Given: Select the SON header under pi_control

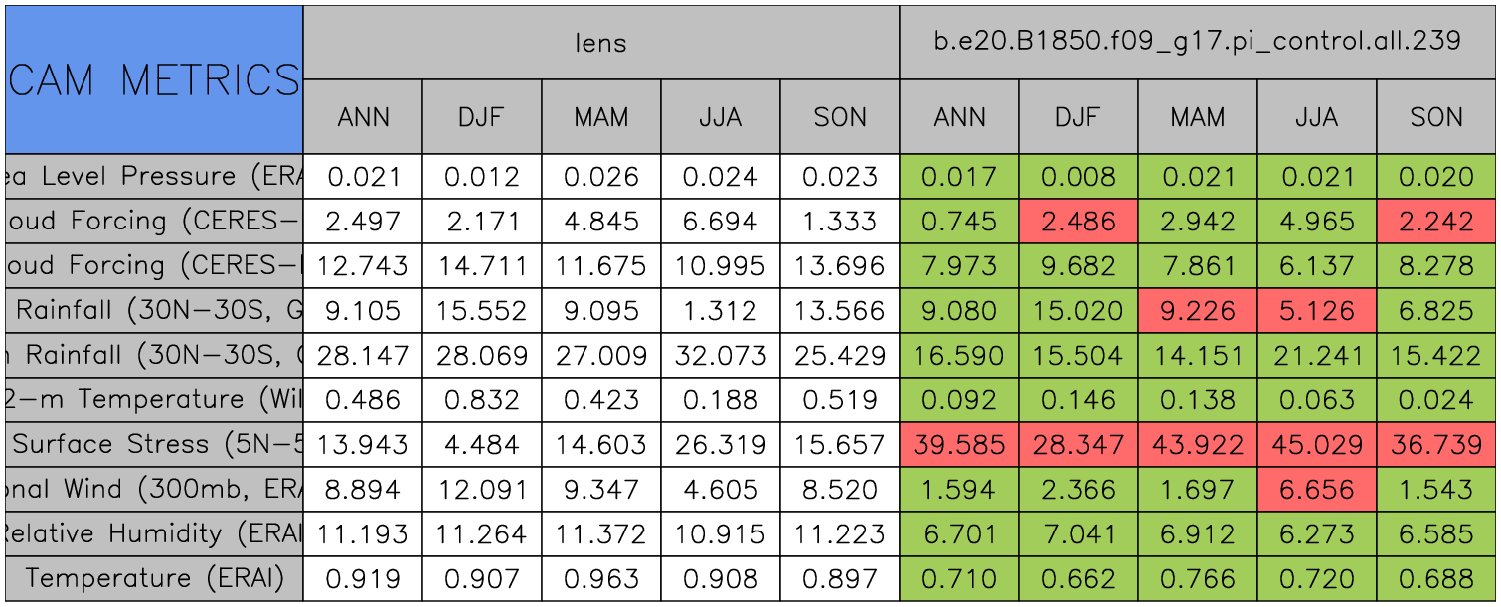Looking at the screenshot, I should click(x=1436, y=117).
